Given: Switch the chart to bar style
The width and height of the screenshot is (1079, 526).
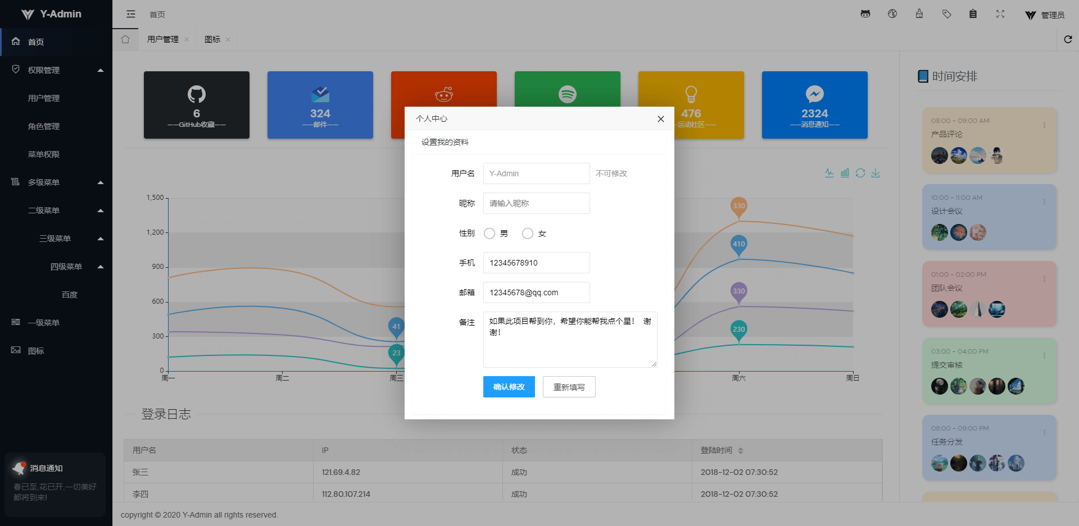Looking at the screenshot, I should (845, 173).
